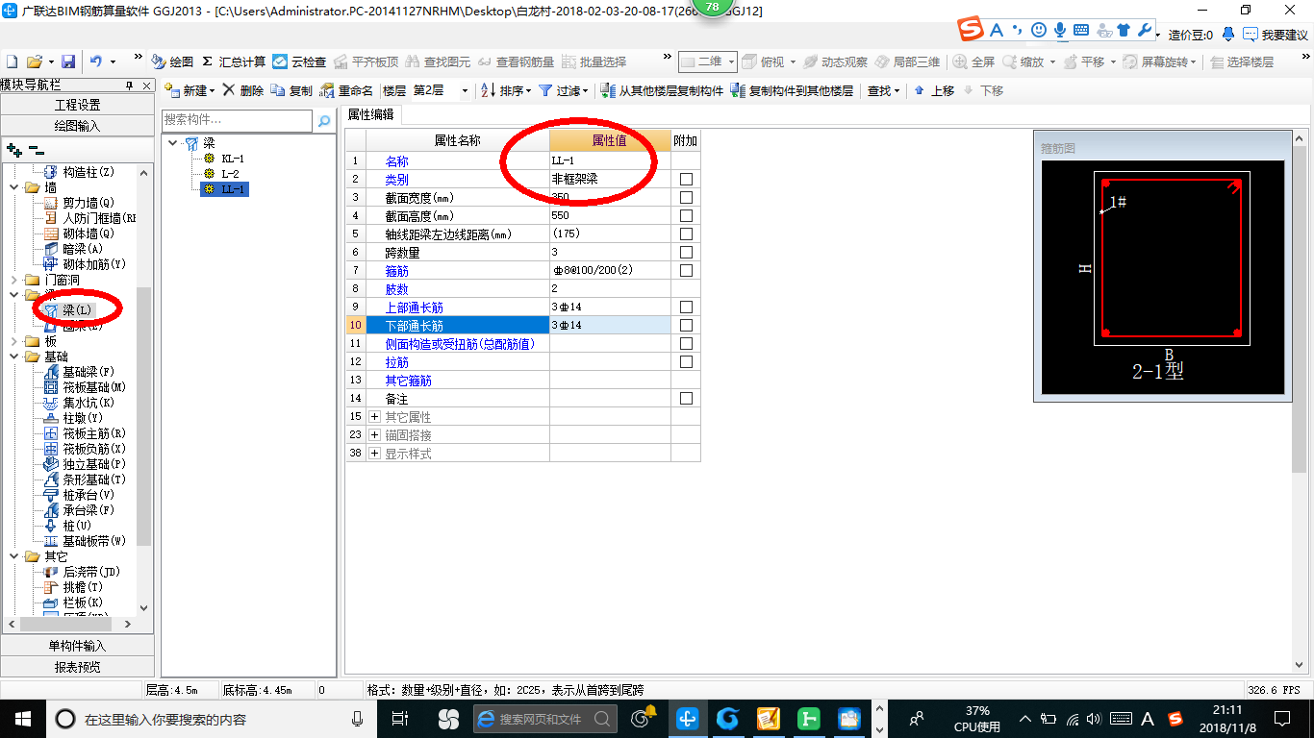Toggle 附加 checkbox for 箍筋 row
This screenshot has width=1314, height=738.
[686, 271]
